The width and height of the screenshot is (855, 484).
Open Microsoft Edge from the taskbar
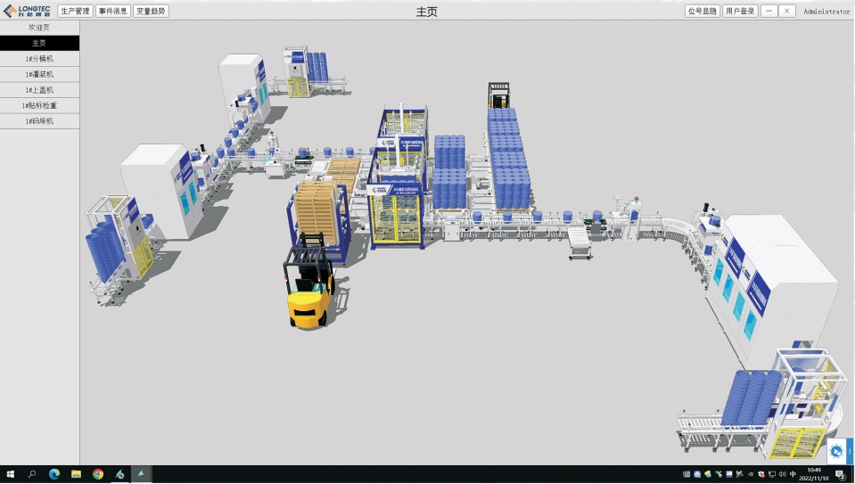click(53, 474)
